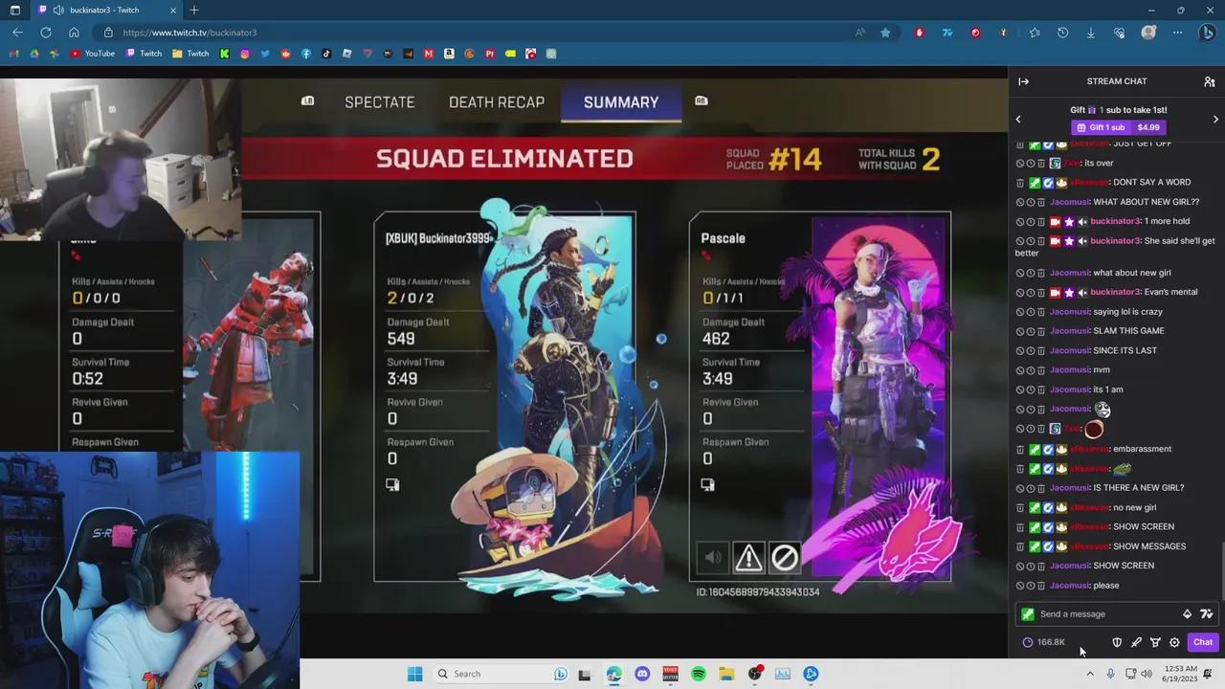Open browser history
Viewport: 1225px width, 689px height.
point(1062,33)
